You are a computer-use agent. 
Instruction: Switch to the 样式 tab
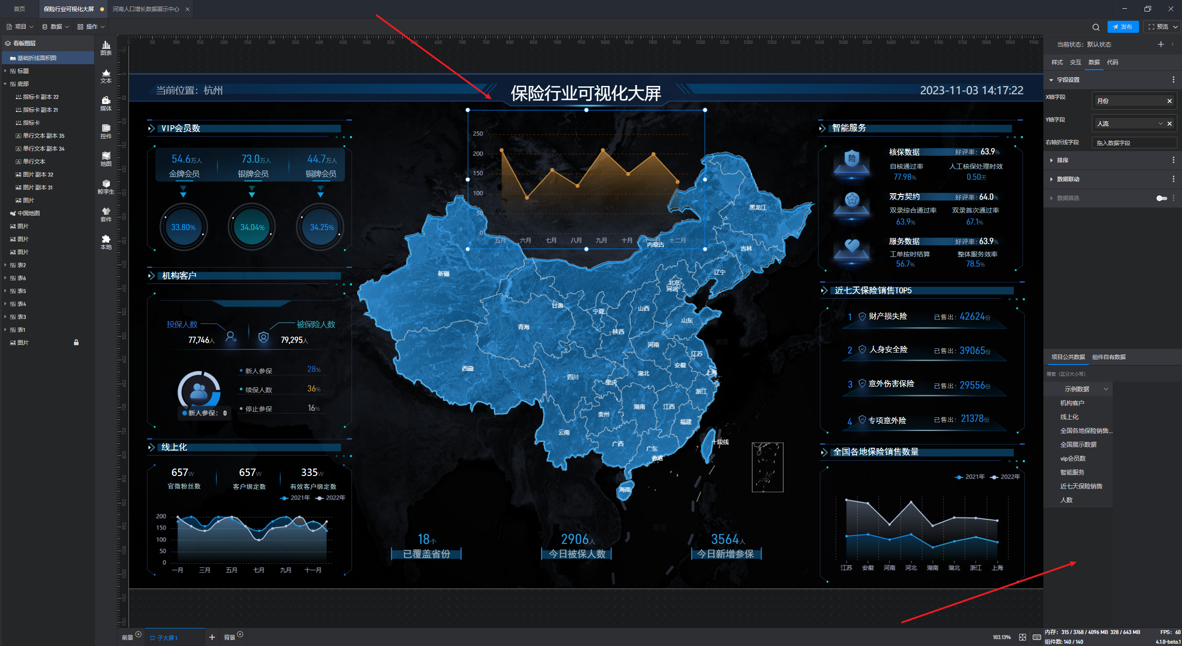tap(1057, 62)
